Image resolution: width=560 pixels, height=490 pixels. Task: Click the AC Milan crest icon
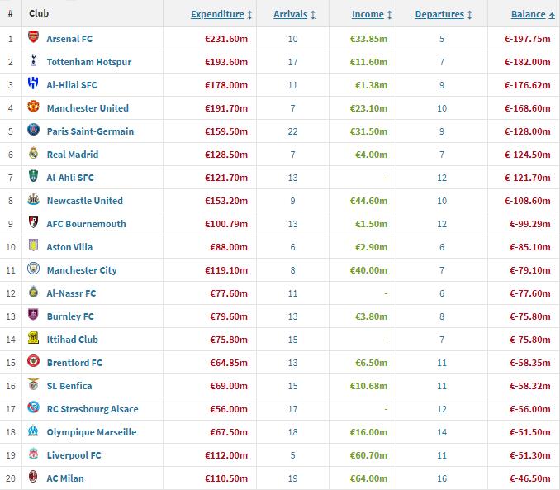point(33,477)
